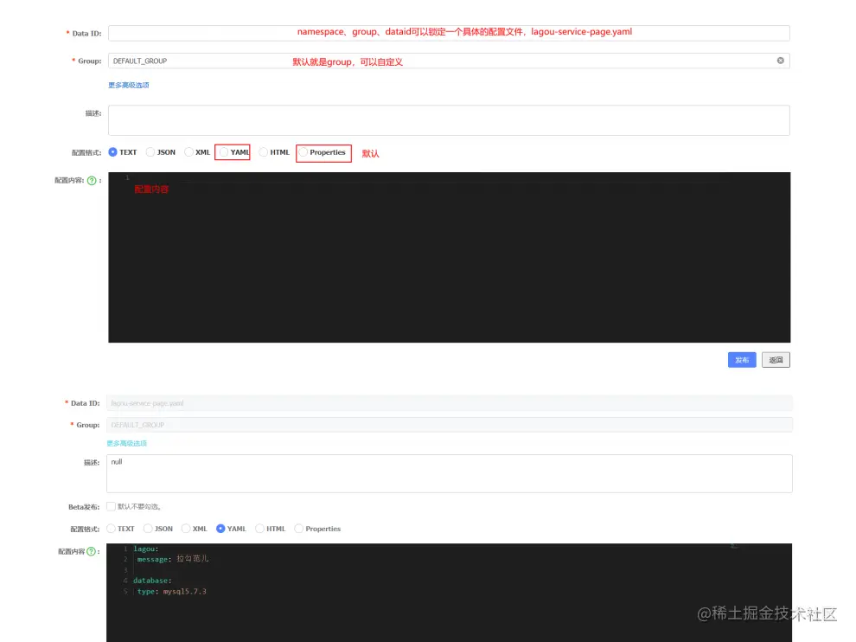The height and width of the screenshot is (642, 856).
Task: Expand 更多高级选项 in the upper form
Action: (128, 86)
